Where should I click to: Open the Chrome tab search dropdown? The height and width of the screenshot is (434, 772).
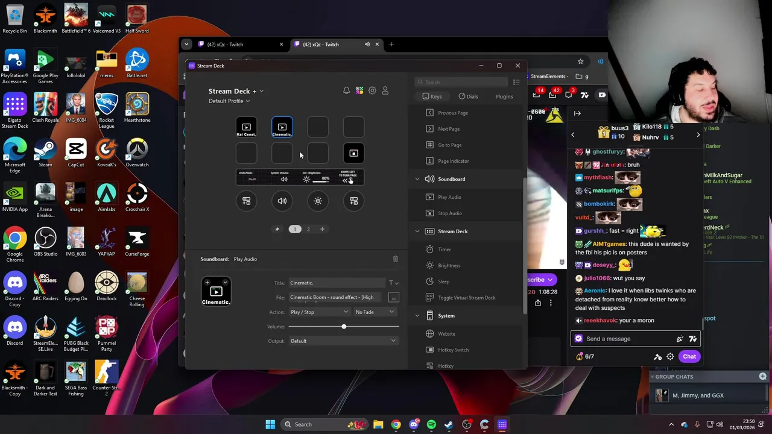tap(186, 44)
